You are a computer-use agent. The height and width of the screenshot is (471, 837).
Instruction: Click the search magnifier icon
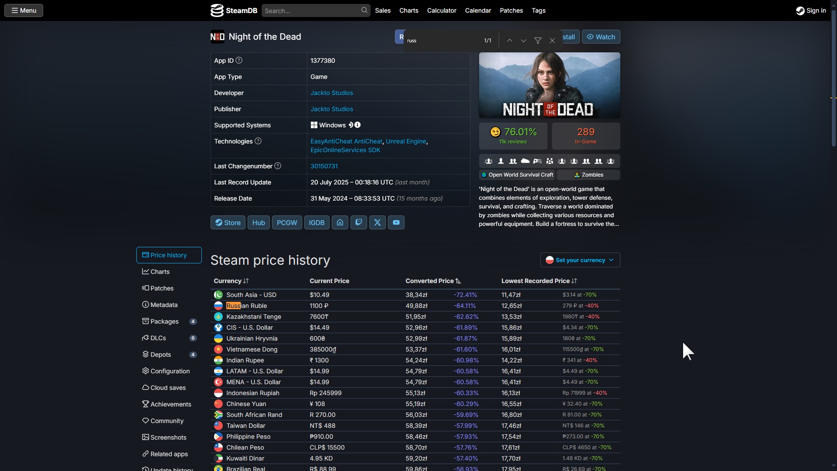click(x=364, y=10)
